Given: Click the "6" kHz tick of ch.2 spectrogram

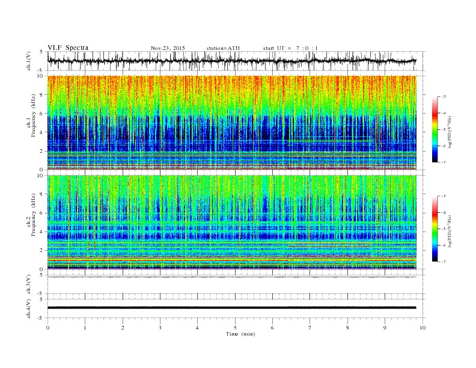Looking at the screenshot, I should [x=41, y=213].
